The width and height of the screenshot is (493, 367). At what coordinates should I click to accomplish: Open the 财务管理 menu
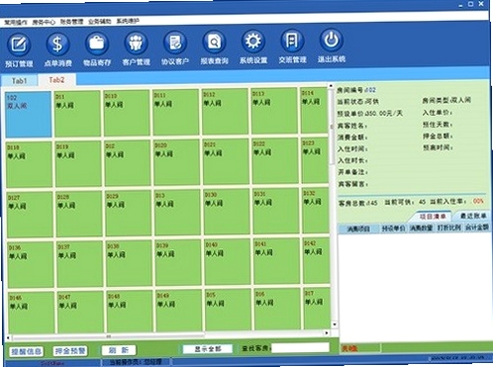[x=71, y=22]
